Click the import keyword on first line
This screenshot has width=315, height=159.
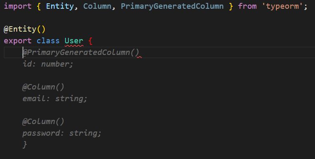click(x=18, y=6)
